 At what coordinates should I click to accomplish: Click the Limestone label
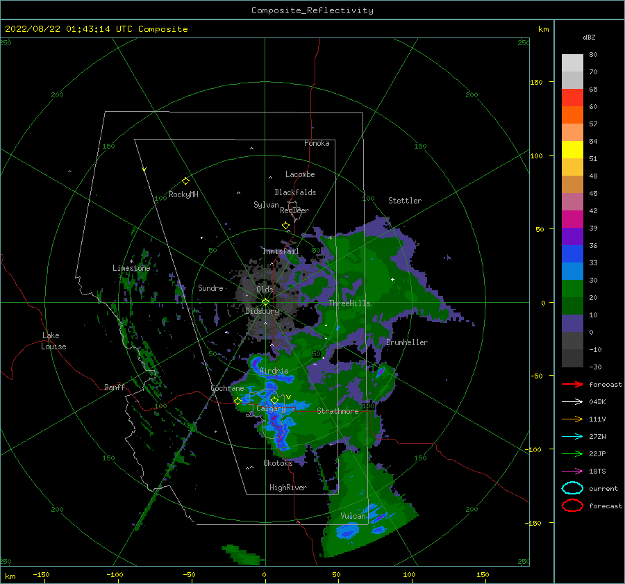[131, 268]
